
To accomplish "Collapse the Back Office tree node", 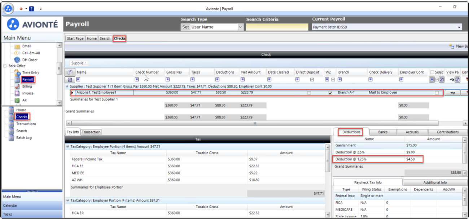I will (x=5, y=66).
